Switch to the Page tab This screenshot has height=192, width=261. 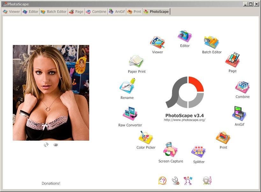76,12
